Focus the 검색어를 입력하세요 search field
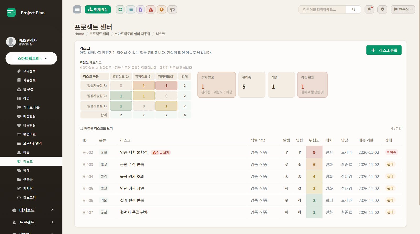 [322, 9]
